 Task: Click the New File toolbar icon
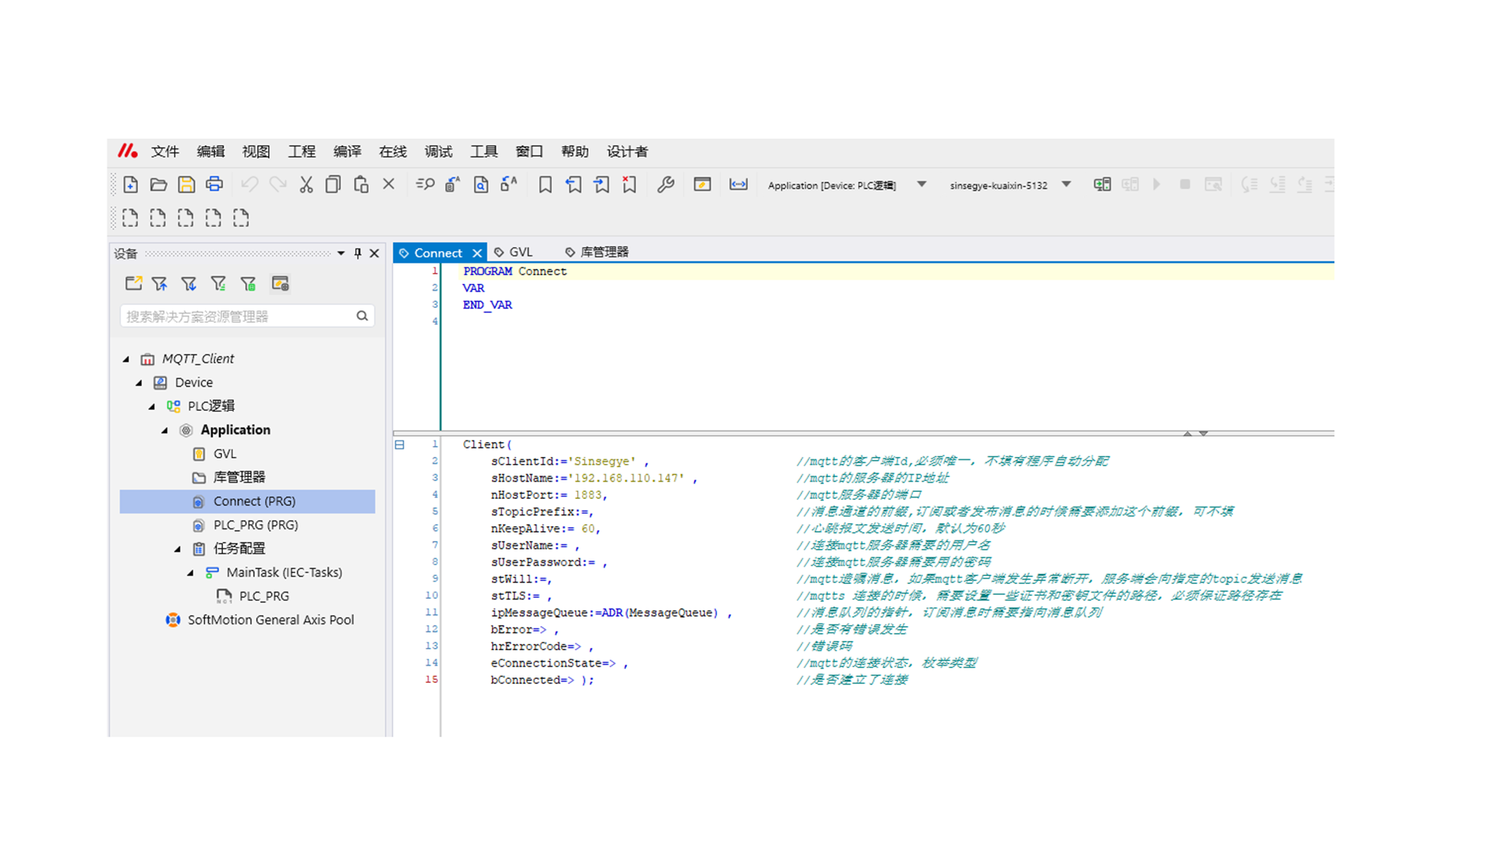[130, 185]
